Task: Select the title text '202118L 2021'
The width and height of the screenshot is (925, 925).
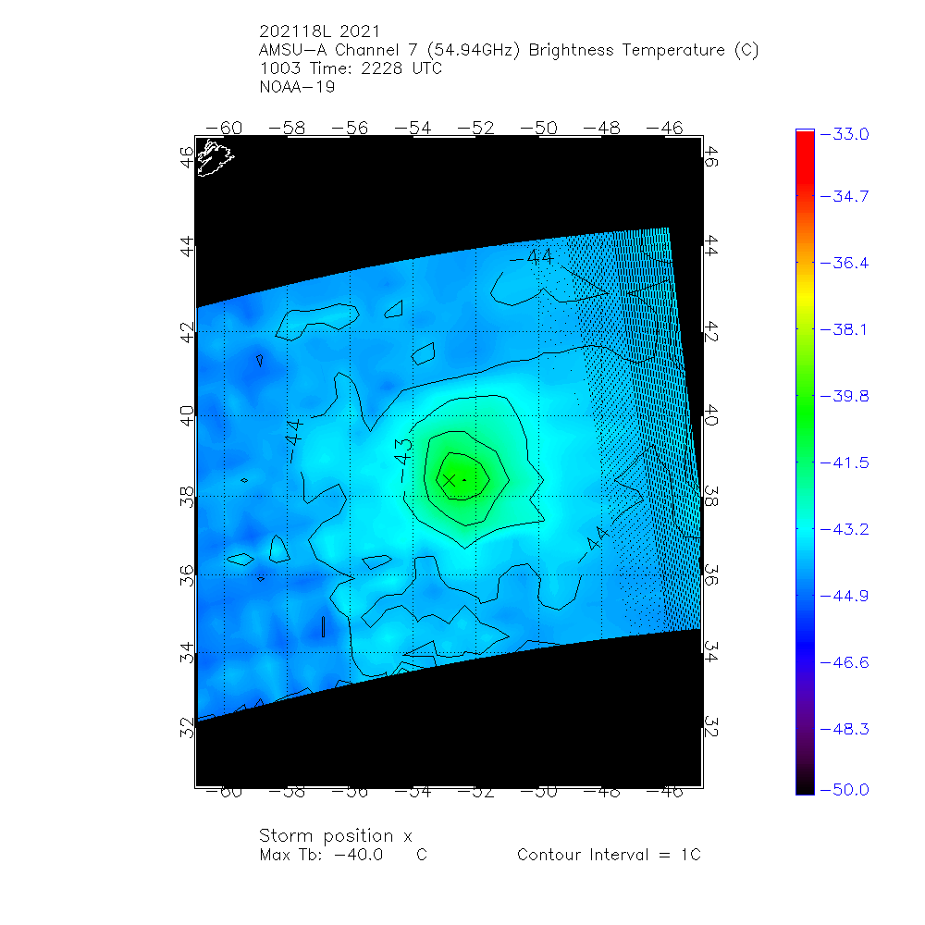Action: tap(320, 31)
